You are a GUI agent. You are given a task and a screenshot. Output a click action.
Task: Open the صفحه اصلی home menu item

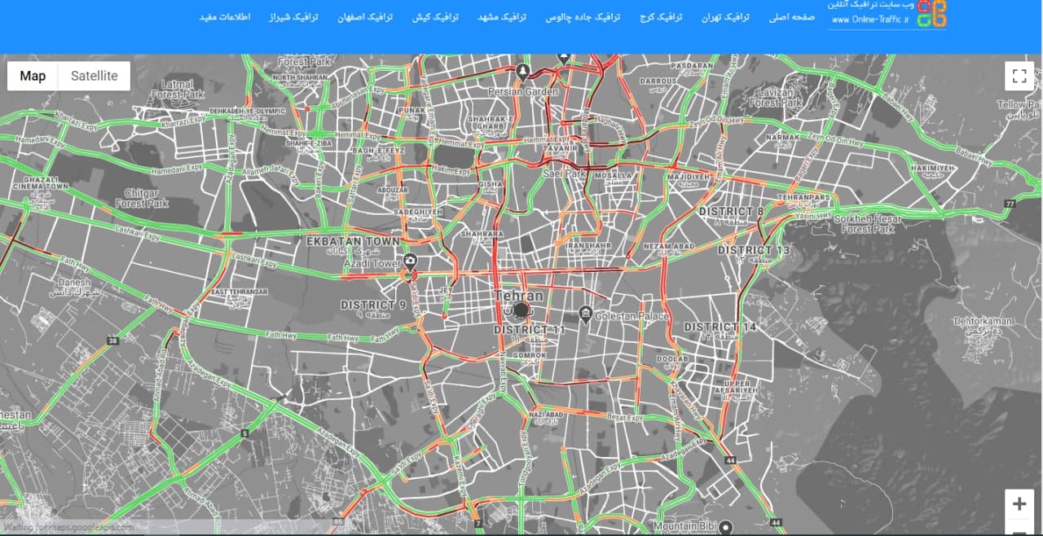coord(792,17)
